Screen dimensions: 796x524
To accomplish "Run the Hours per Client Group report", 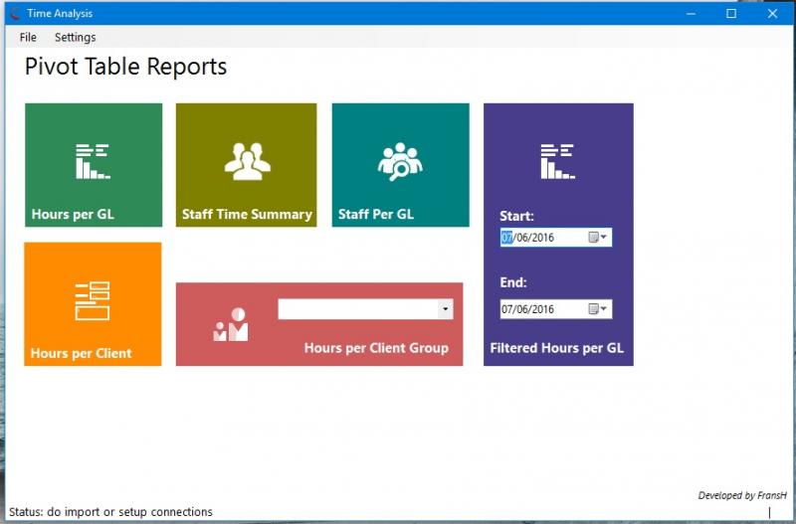I will [x=376, y=348].
